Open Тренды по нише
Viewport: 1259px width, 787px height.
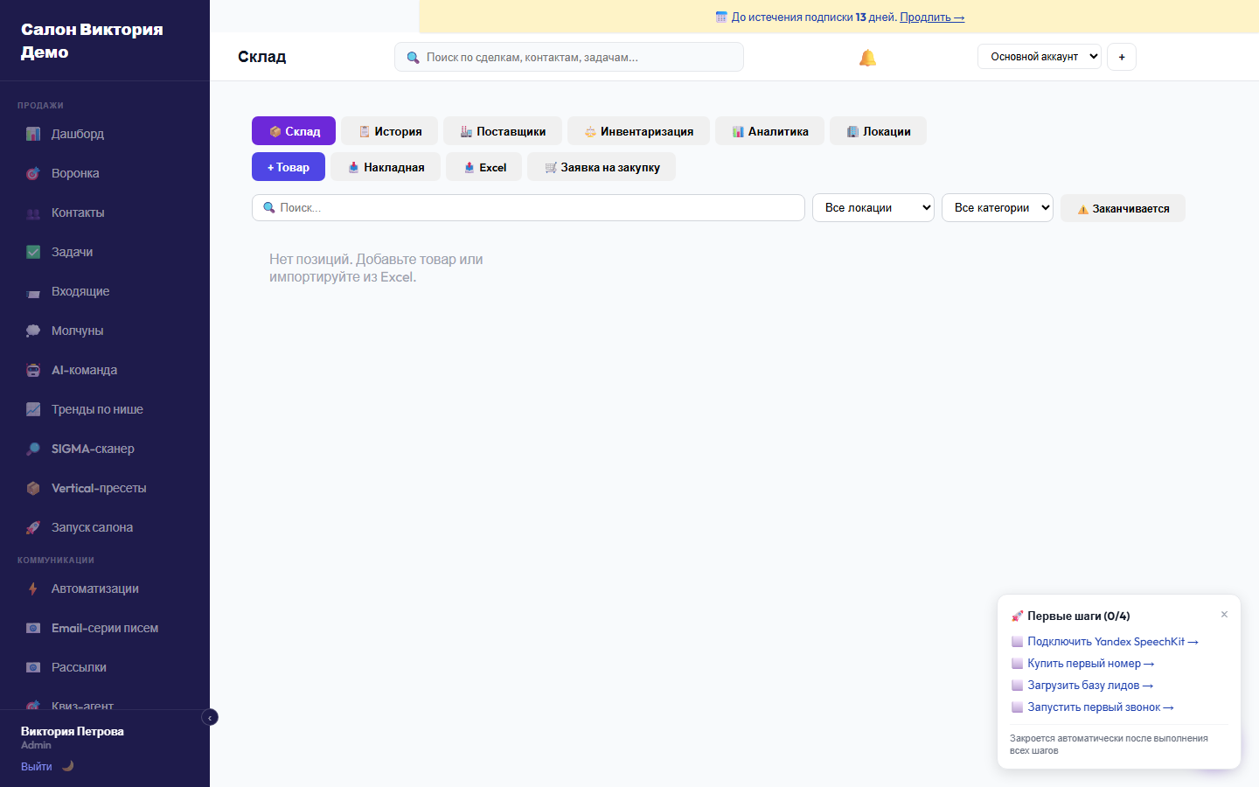tap(105, 409)
